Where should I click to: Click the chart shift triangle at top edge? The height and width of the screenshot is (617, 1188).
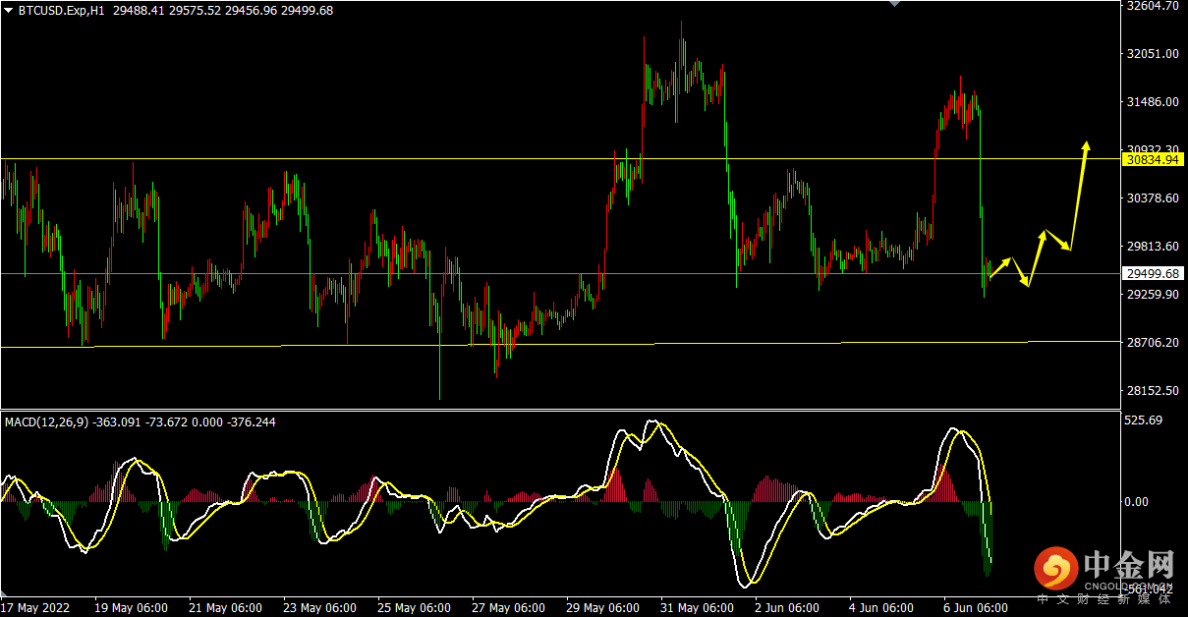(894, 4)
